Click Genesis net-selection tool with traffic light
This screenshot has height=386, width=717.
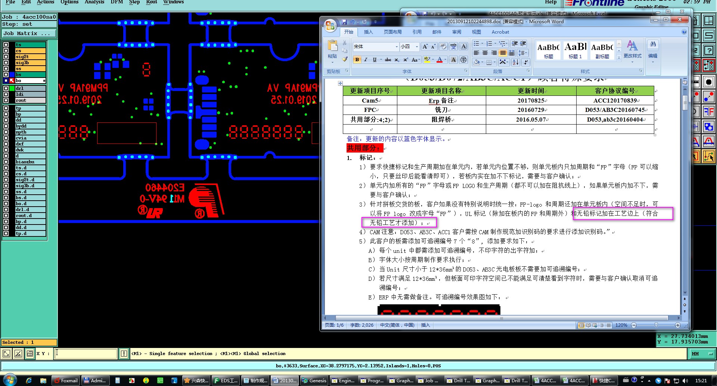708,65
